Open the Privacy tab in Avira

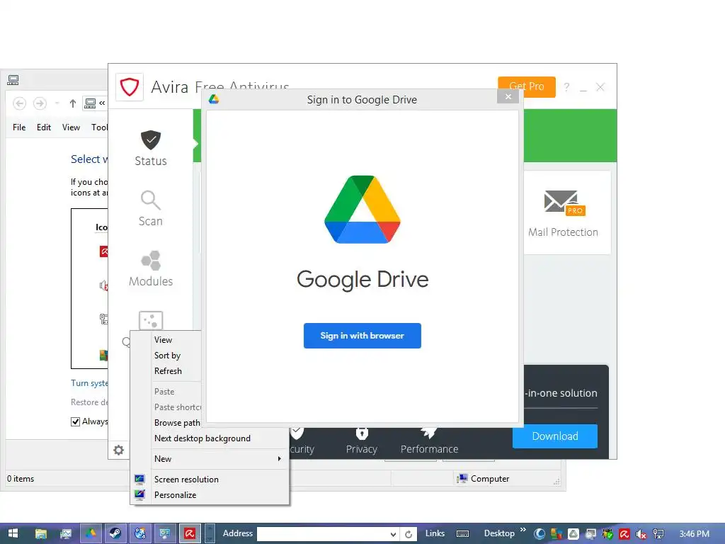pos(362,441)
